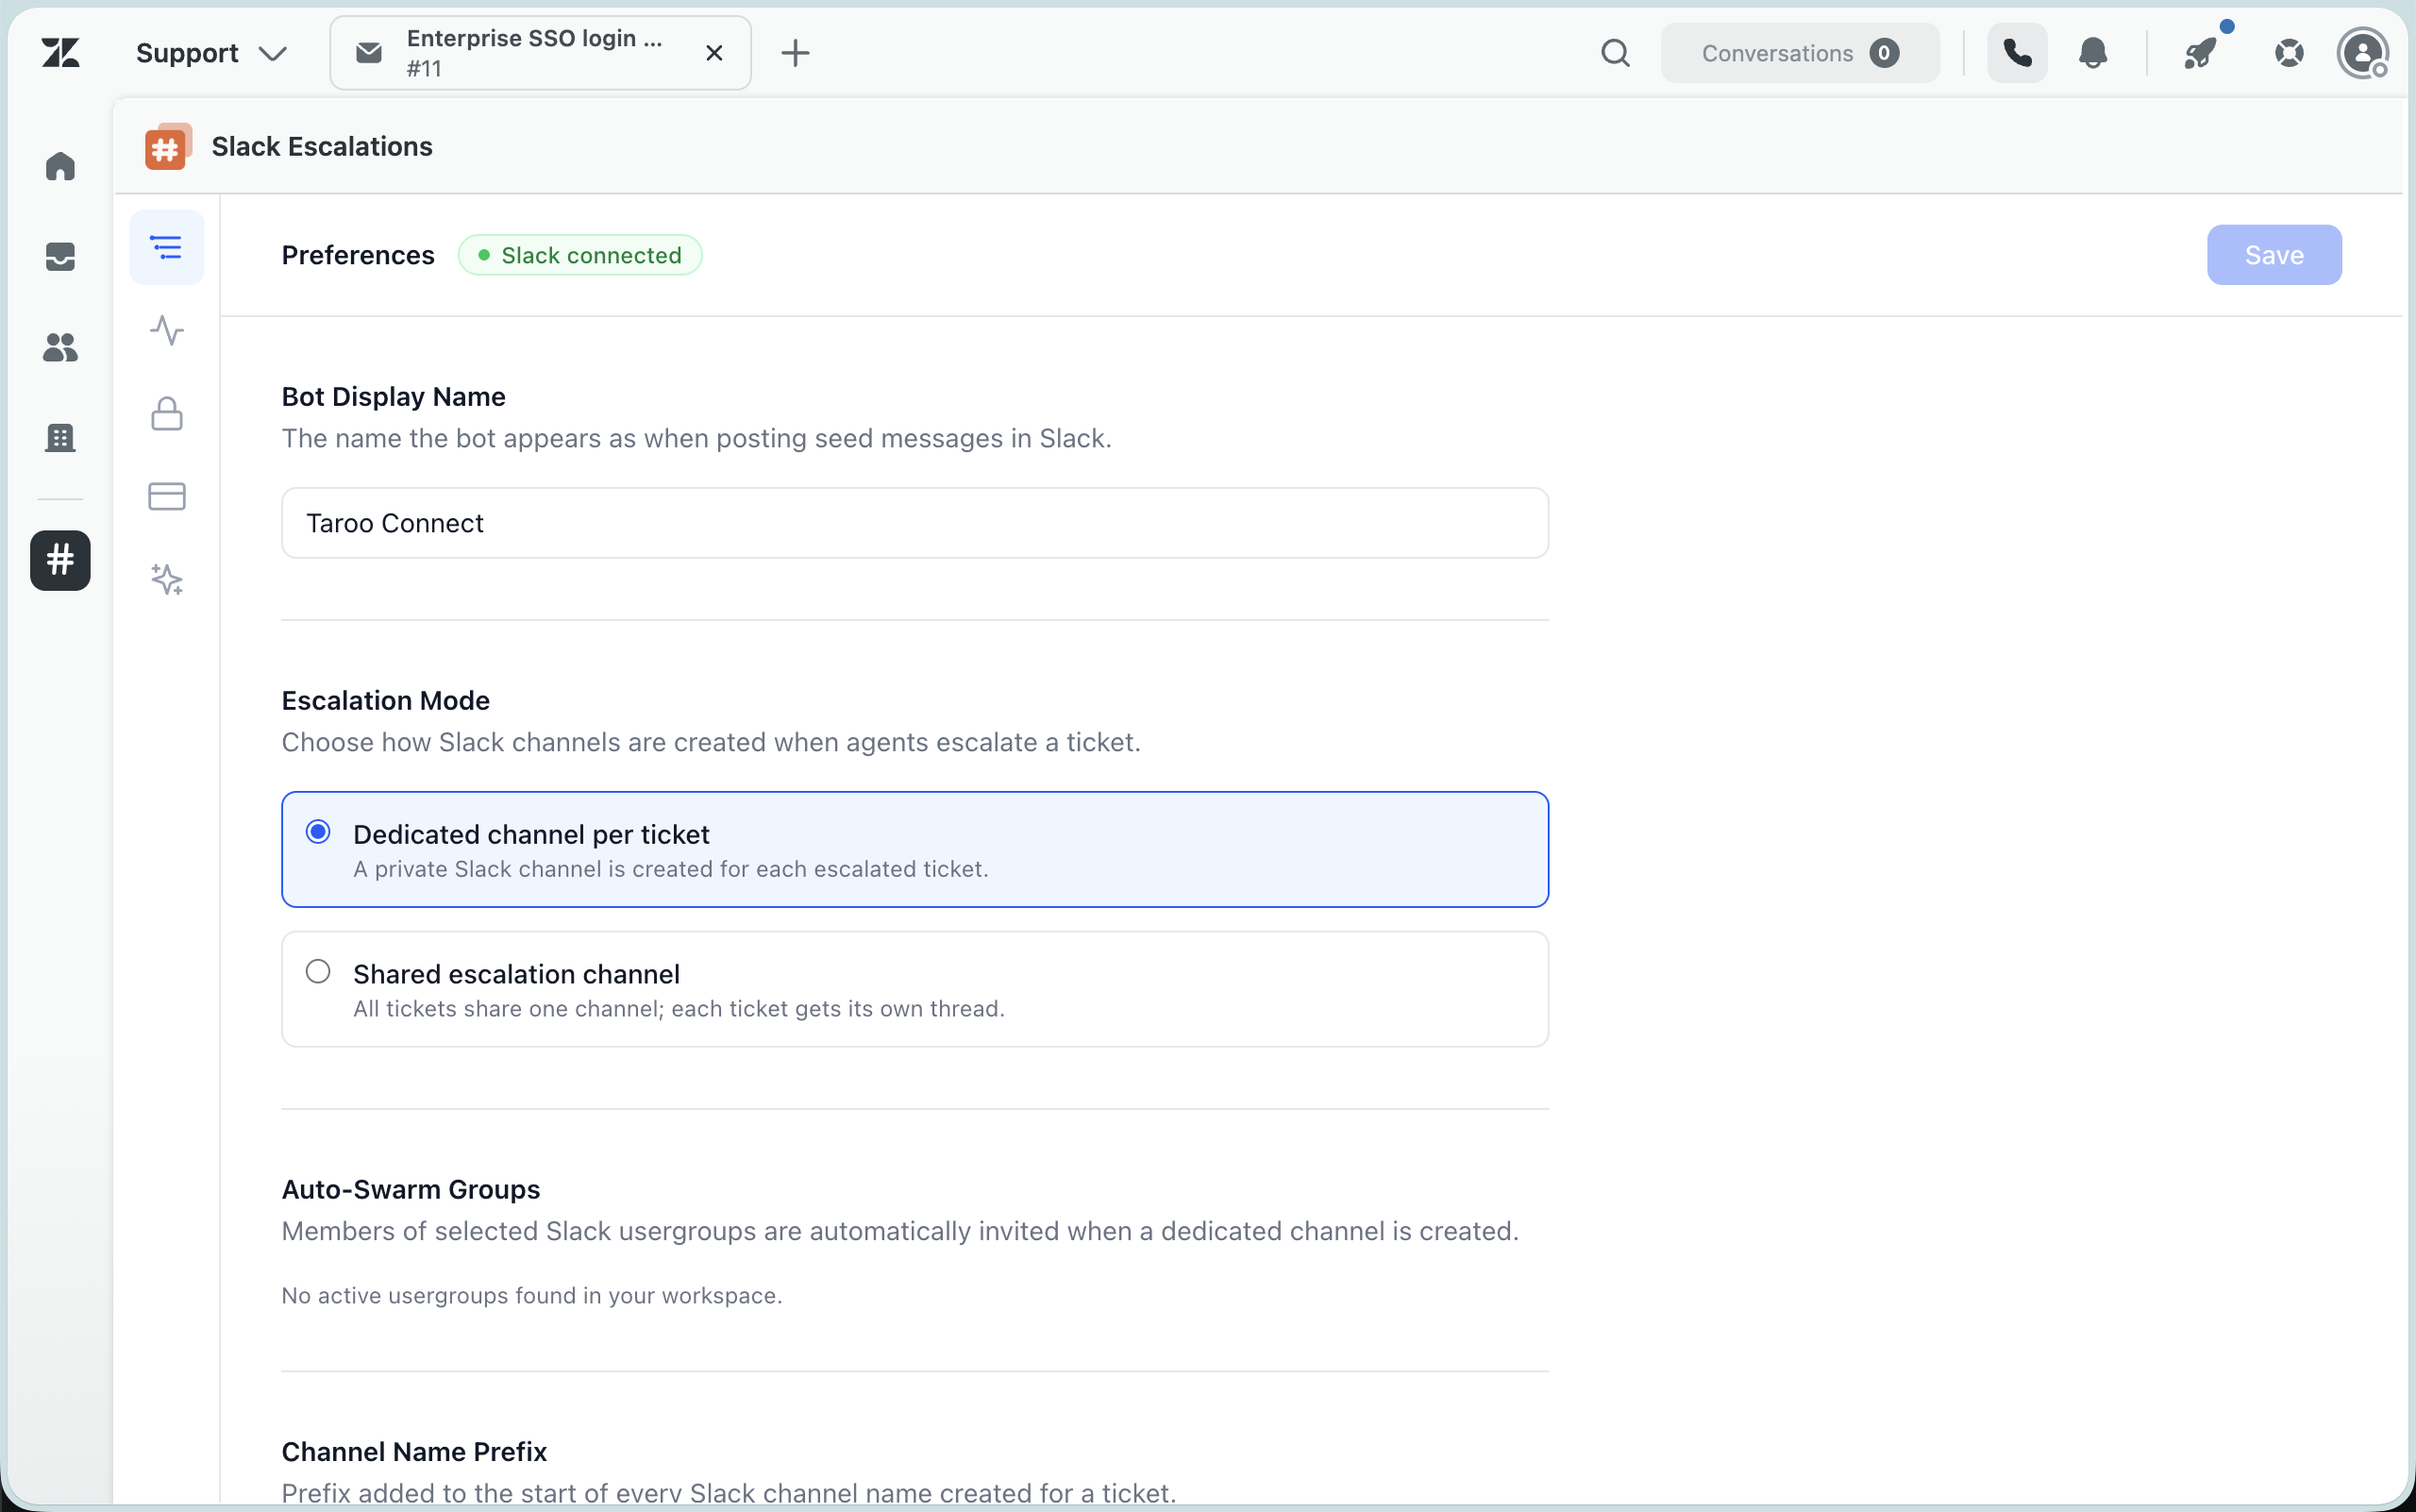Open the lock security icon tab
Screen dimensions: 2416x1512
pos(167,413)
